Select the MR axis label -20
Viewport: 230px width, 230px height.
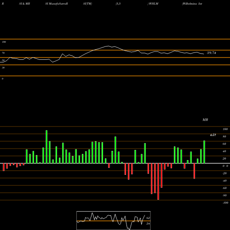(224, 173)
